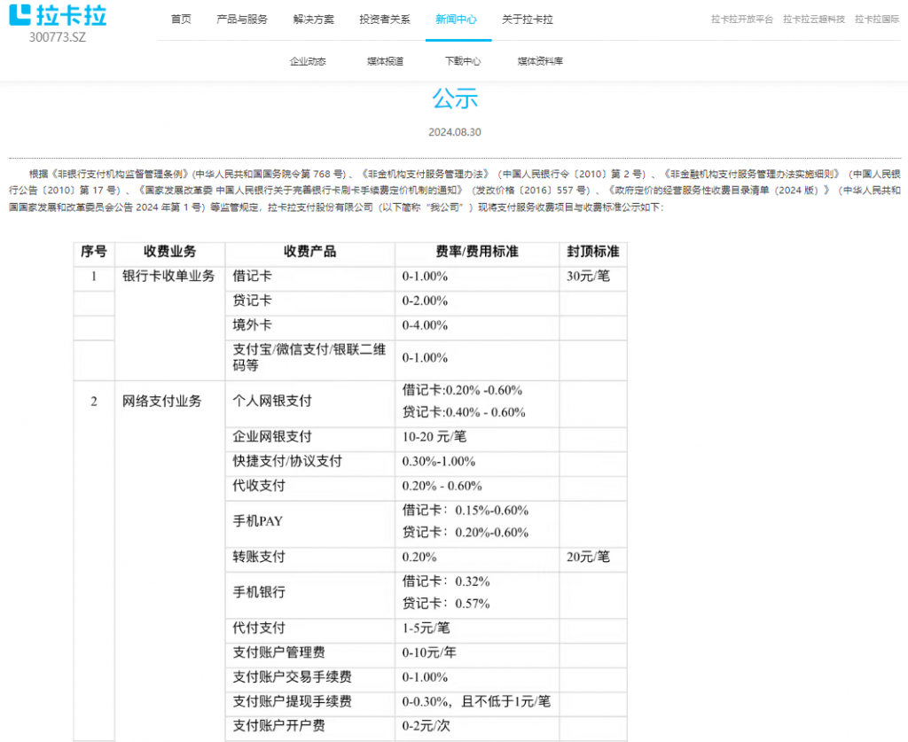Screen dimensions: 908x742
Task: Click the 0-4.00% rate value
Action: (x=425, y=324)
